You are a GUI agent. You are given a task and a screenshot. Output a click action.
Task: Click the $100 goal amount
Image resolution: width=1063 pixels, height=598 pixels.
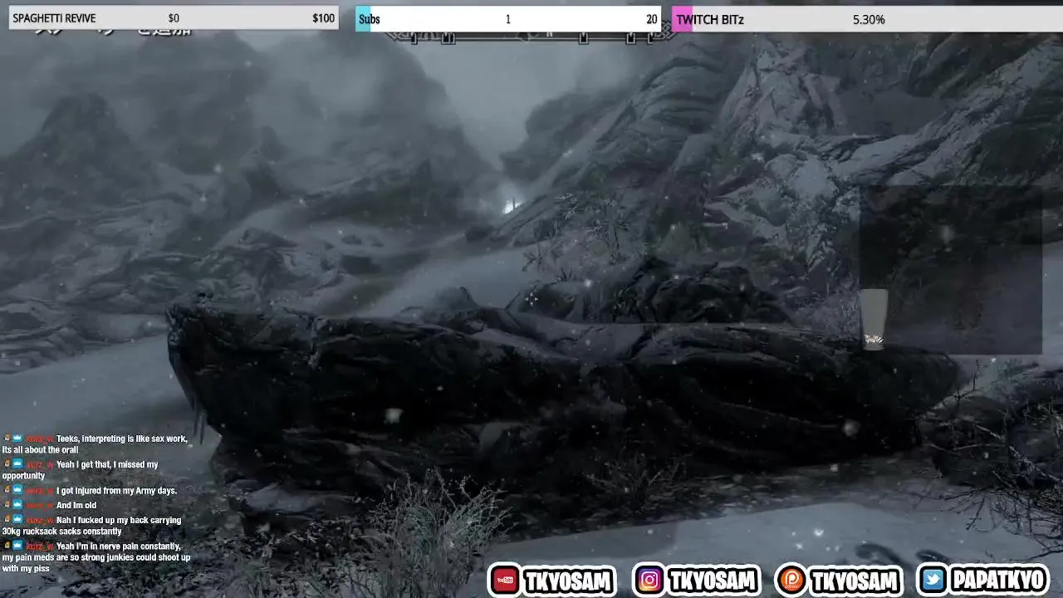pyautogui.click(x=323, y=18)
